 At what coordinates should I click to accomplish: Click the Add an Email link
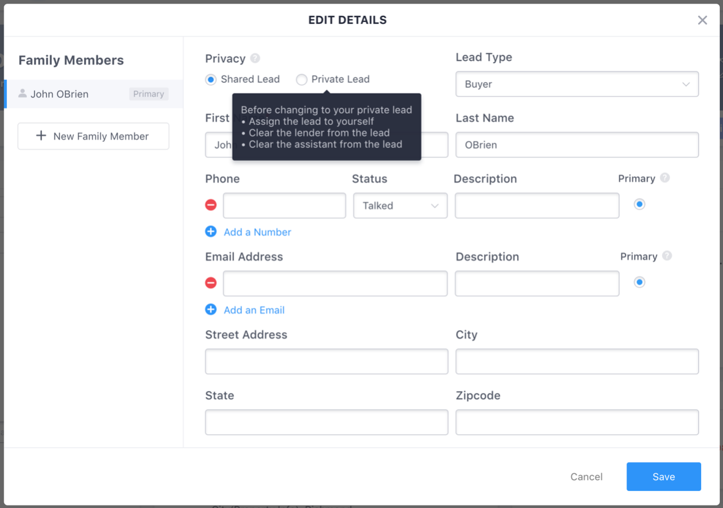[x=254, y=310]
